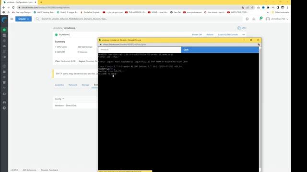Image resolution: width=307 pixels, height=172 pixels.
Task: Click the Provide Feedback footer link
Action: (49, 170)
